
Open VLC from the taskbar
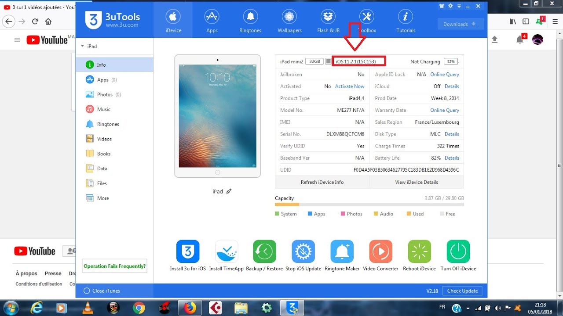88,308
